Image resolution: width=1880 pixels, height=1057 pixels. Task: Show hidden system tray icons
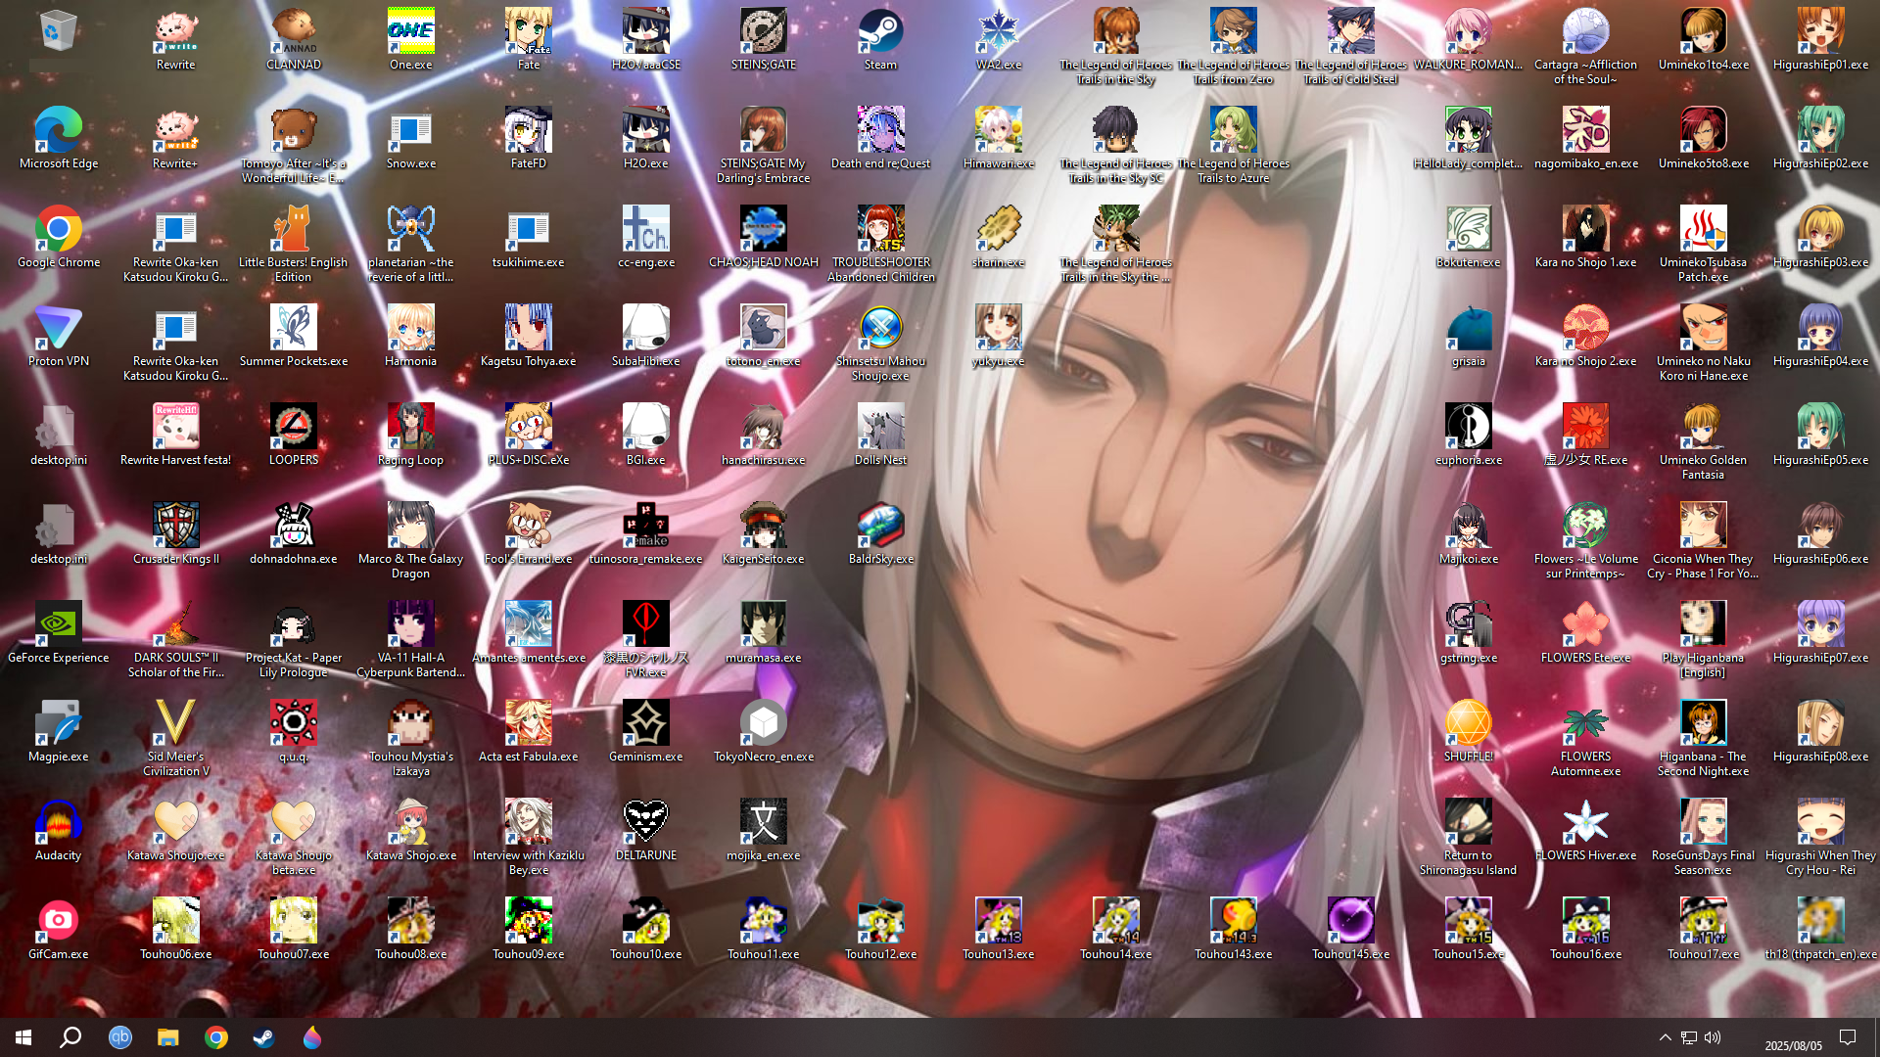click(1665, 1037)
